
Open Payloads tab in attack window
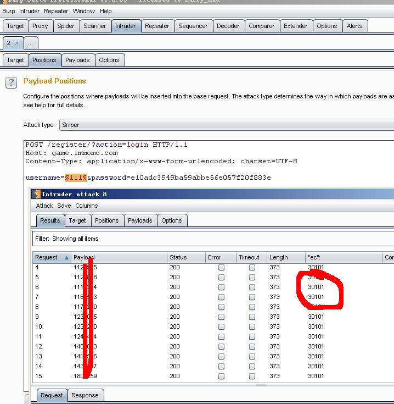tap(140, 220)
